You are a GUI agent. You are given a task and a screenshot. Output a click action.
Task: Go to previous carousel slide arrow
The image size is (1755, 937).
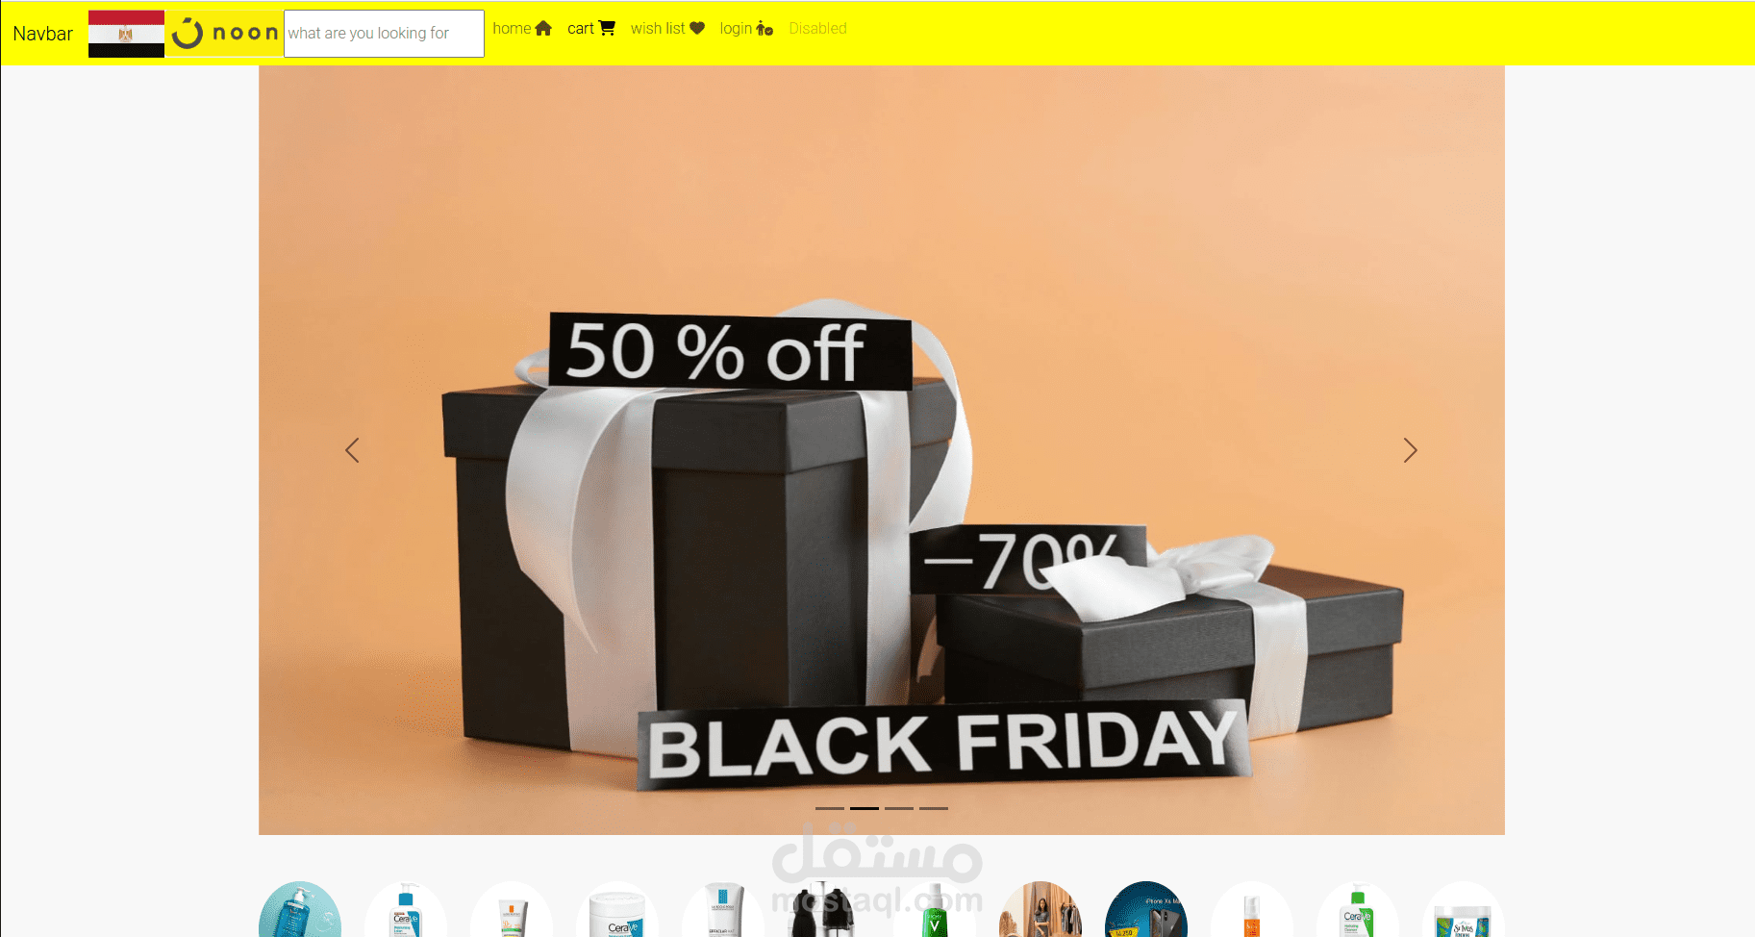click(352, 450)
